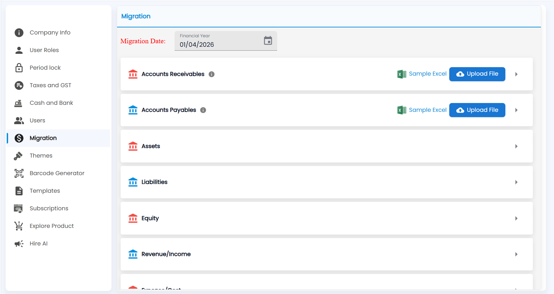Open Barcode Generator menu item
Image resolution: width=554 pixels, height=294 pixels.
[x=59, y=173]
